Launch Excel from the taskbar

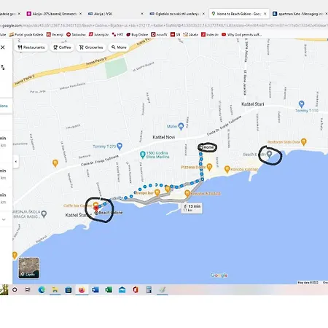(109, 289)
